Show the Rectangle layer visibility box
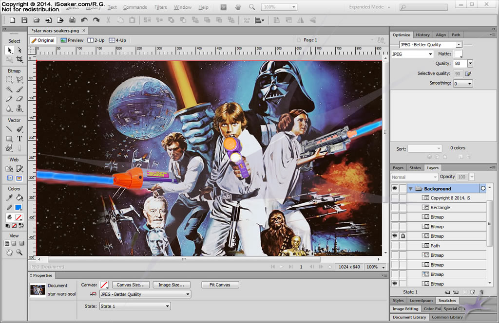499x323 pixels. [395, 207]
